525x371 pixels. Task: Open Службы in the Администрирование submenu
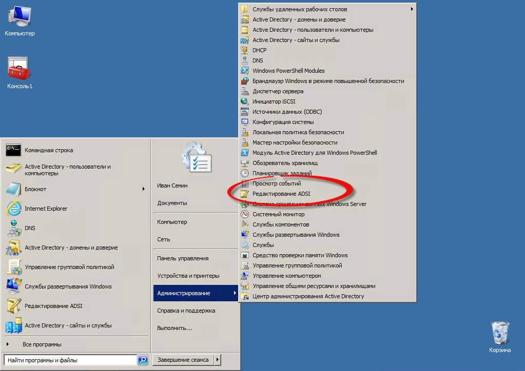pos(327,245)
